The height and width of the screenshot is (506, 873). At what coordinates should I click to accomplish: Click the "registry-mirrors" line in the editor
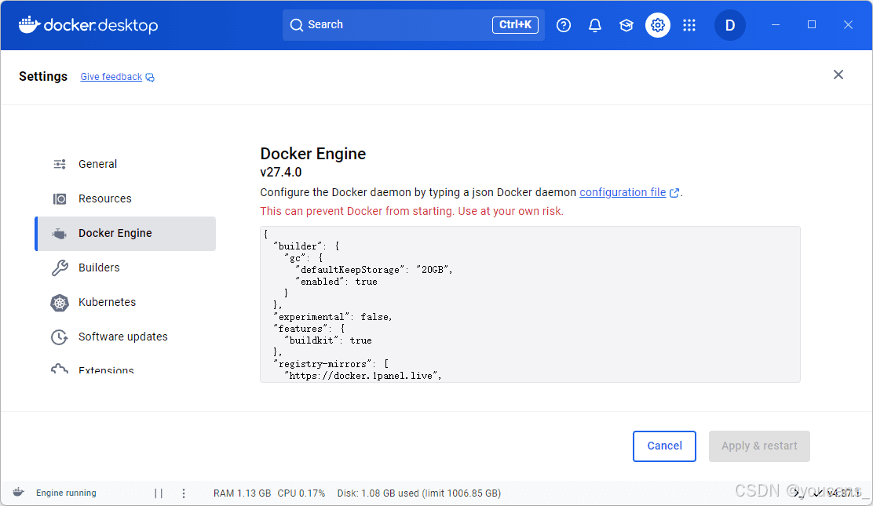(331, 363)
